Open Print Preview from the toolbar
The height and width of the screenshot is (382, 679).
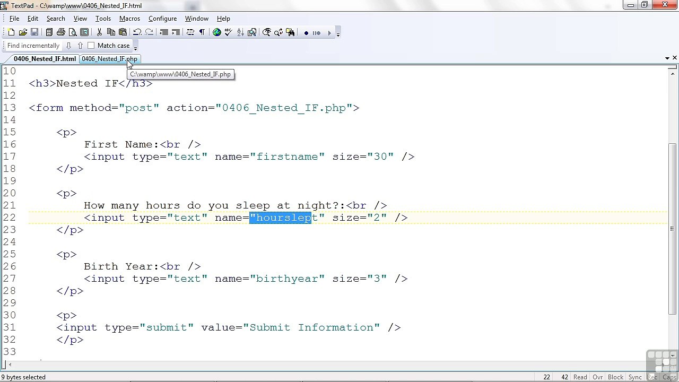coord(73,32)
